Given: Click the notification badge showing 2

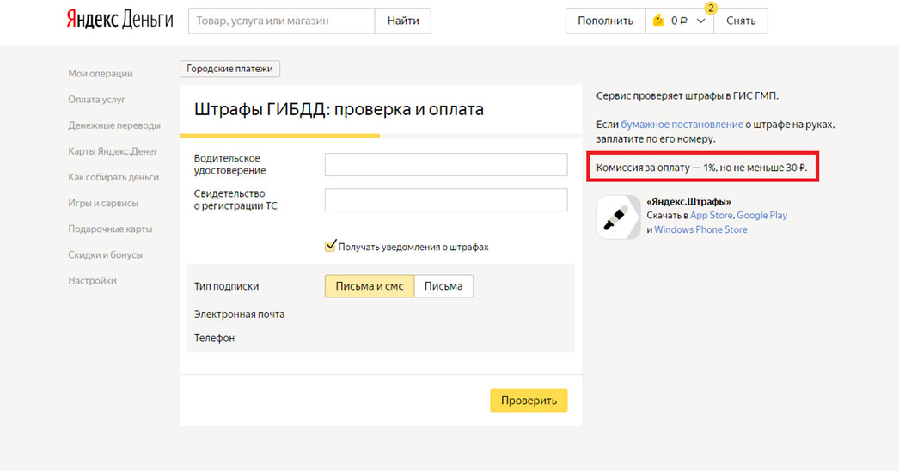Looking at the screenshot, I should click(710, 8).
